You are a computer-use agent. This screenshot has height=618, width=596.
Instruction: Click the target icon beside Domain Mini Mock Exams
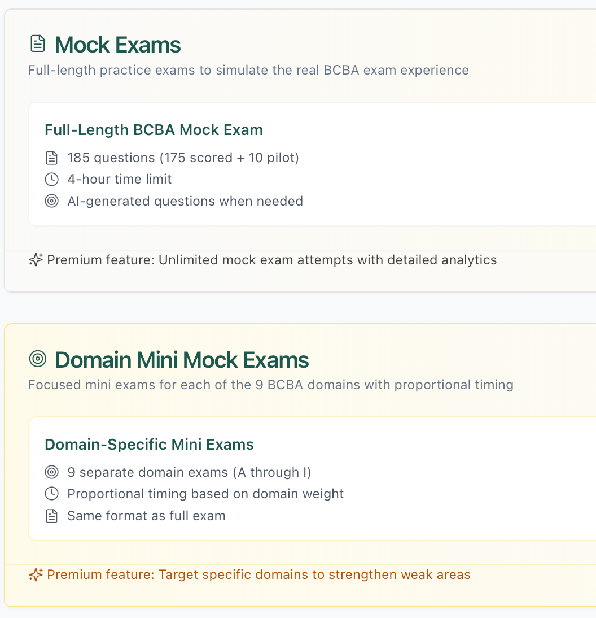tap(37, 359)
